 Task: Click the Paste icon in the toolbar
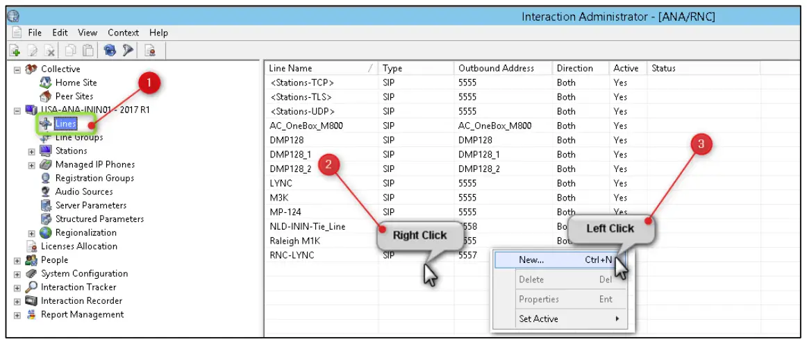(89, 50)
